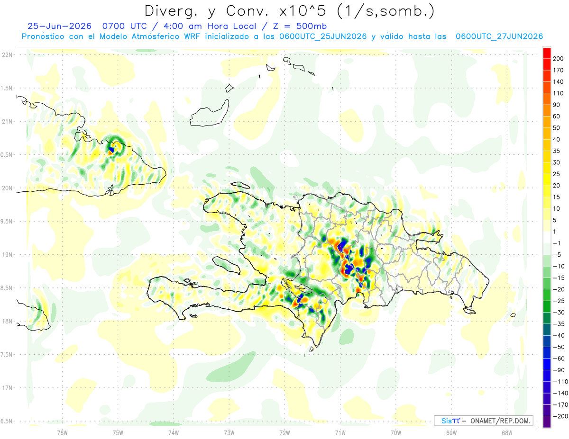Click the colorbar value '-140'
Screen dimensions: 569x439
[560, 393]
